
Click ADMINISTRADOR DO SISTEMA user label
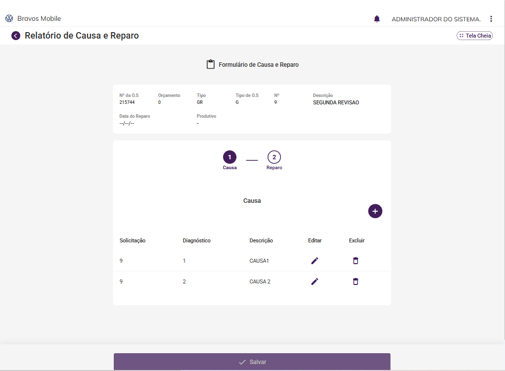pos(436,19)
